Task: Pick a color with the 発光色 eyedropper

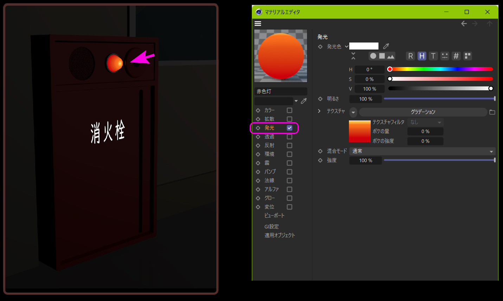Action: click(x=386, y=46)
